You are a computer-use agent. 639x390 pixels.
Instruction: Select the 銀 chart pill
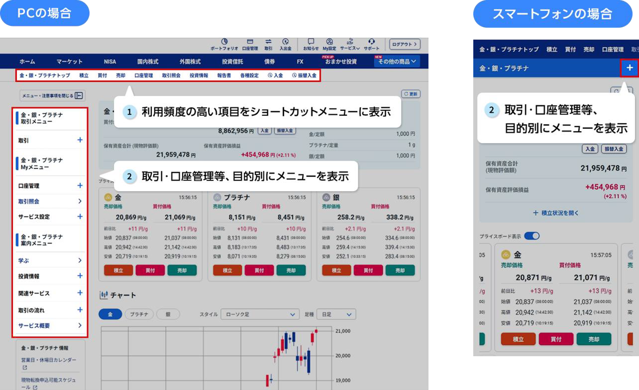pos(168,314)
